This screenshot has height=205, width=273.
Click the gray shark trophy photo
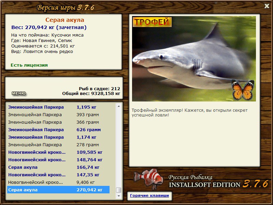[x=194, y=59]
